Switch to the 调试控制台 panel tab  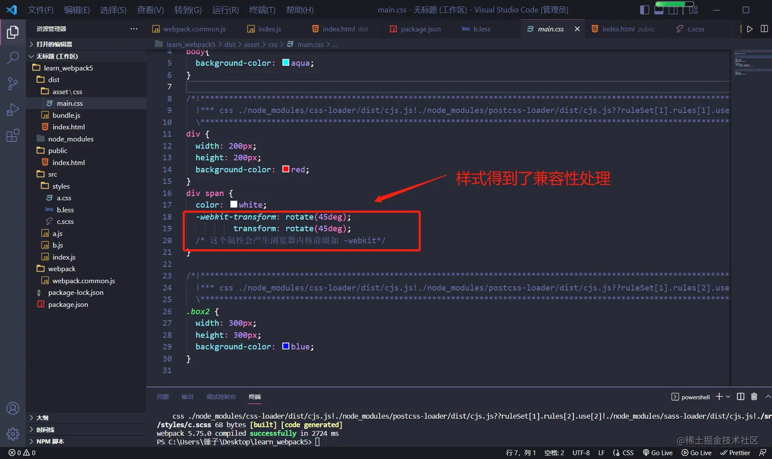[221, 397]
